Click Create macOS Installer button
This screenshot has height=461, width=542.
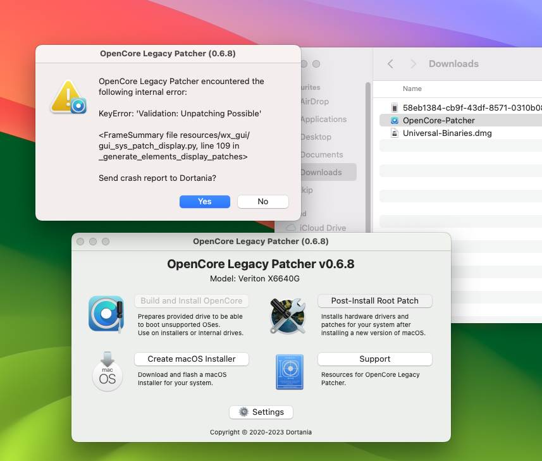(x=192, y=359)
